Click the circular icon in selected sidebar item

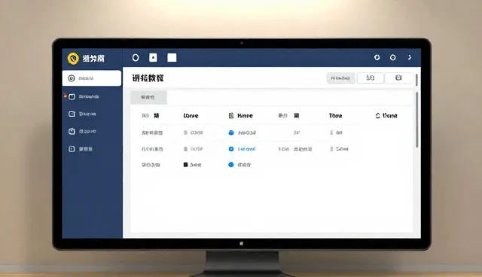coord(72,78)
